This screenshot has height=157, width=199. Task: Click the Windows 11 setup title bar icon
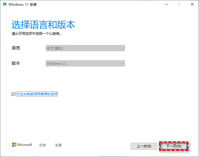coord(5,4)
